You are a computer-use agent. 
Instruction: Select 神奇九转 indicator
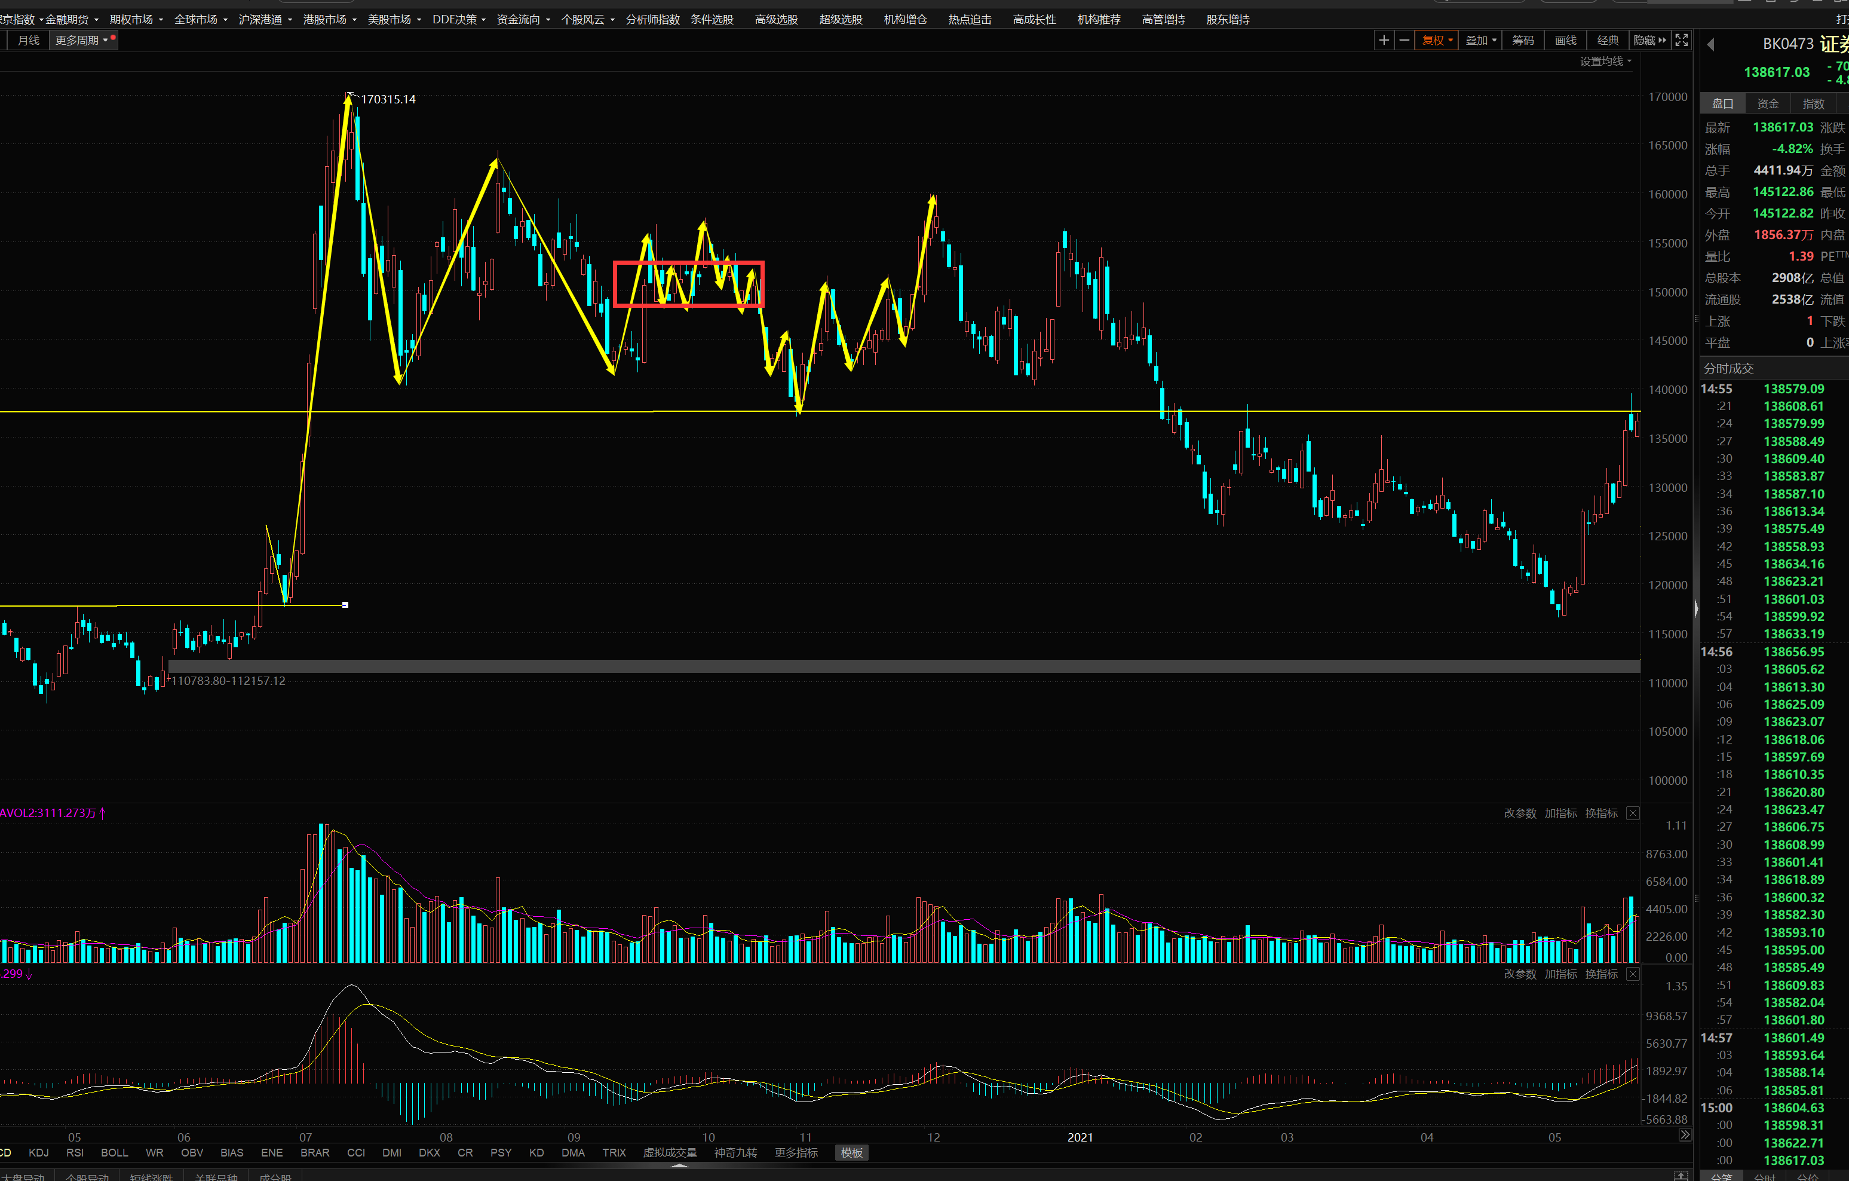point(735,1152)
